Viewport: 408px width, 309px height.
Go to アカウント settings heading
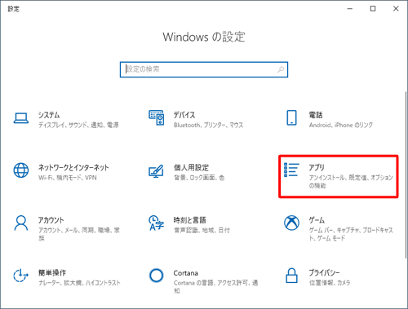(x=51, y=220)
